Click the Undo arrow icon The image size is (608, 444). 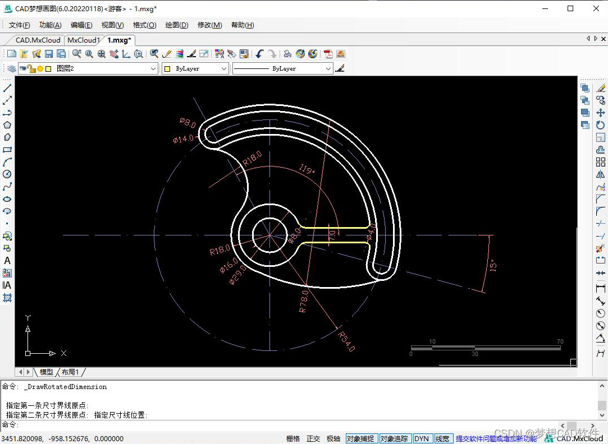pyautogui.click(x=260, y=54)
